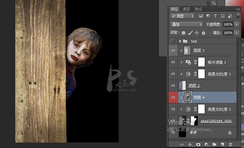
Task: Select the 图层 3 layer name
Action: 199,51
